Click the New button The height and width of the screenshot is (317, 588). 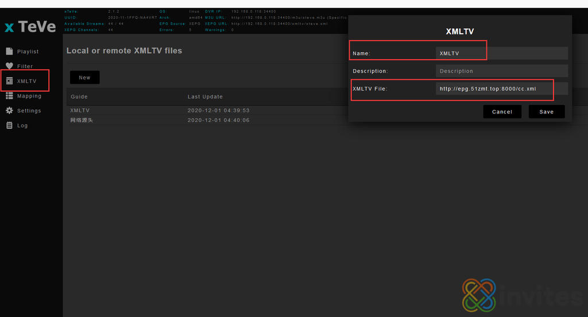tap(85, 77)
